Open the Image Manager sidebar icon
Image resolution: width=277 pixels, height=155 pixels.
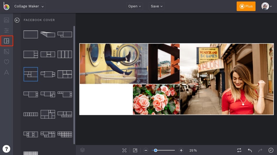(x=6, y=20)
